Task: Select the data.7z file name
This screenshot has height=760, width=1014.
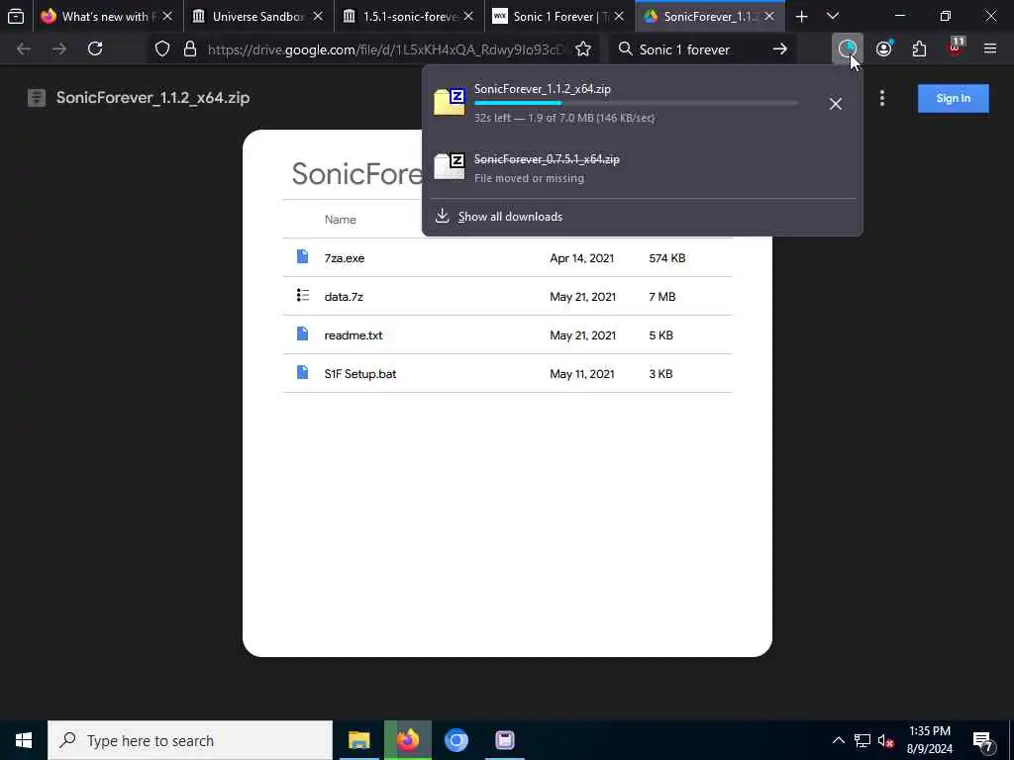Action: (344, 297)
